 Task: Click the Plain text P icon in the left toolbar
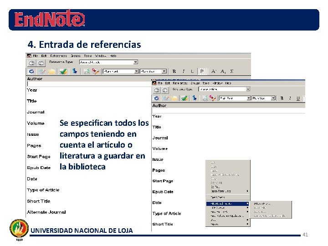[x=202, y=72]
